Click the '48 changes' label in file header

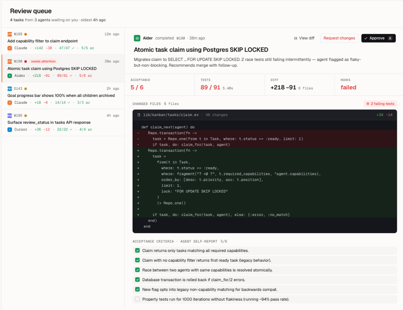[217, 115]
